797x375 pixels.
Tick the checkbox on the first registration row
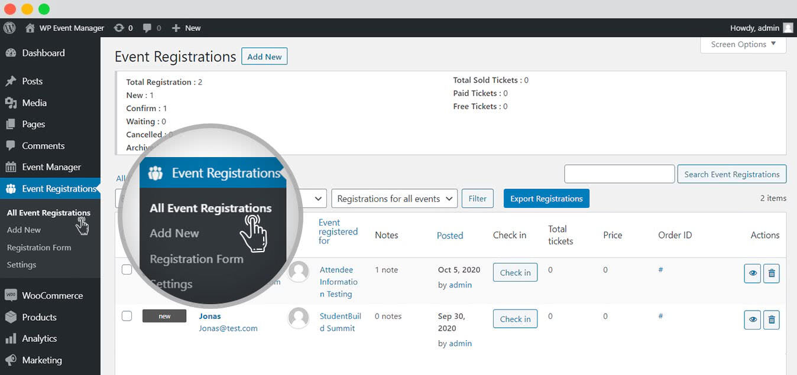point(127,270)
